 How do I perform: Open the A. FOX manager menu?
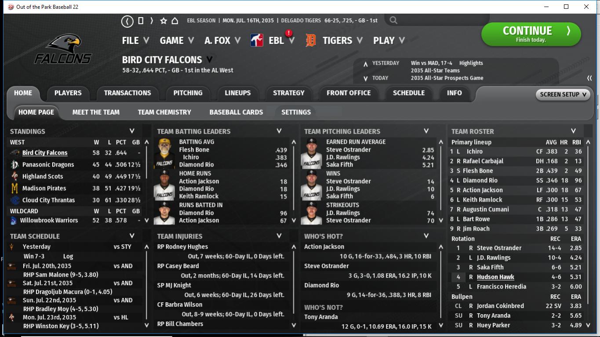[222, 40]
